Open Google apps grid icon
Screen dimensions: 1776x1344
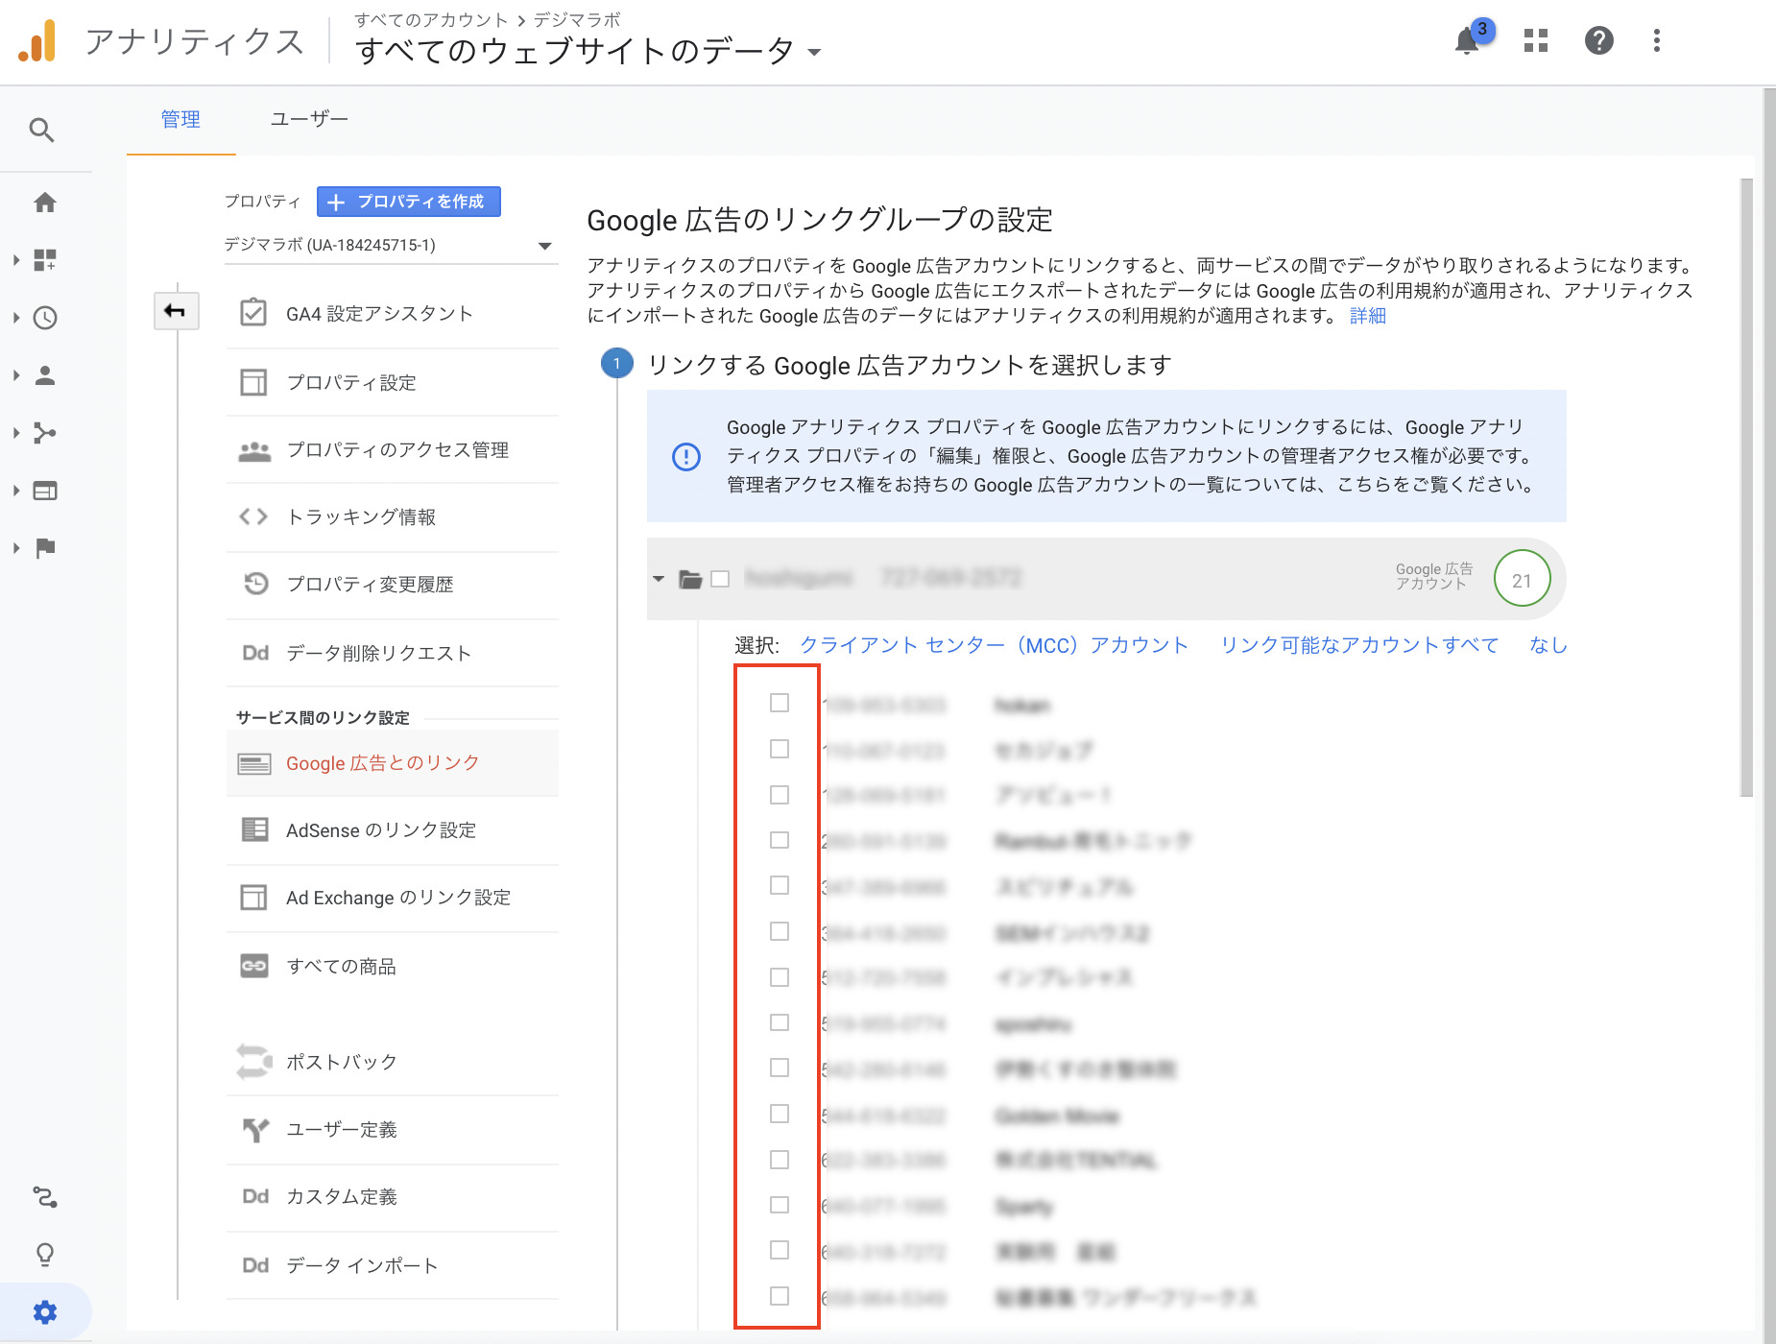tap(1535, 41)
